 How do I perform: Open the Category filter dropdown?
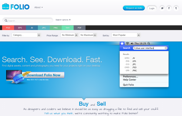coord(26,35)
